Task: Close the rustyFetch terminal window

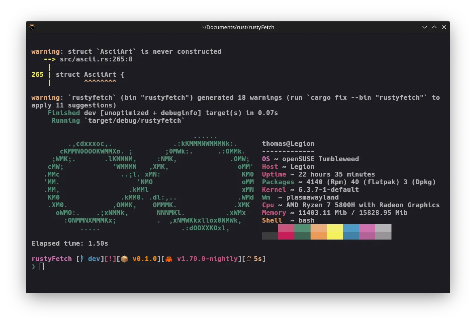Action: click(x=444, y=27)
